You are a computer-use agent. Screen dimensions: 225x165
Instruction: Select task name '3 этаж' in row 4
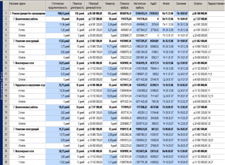coord(21,30)
